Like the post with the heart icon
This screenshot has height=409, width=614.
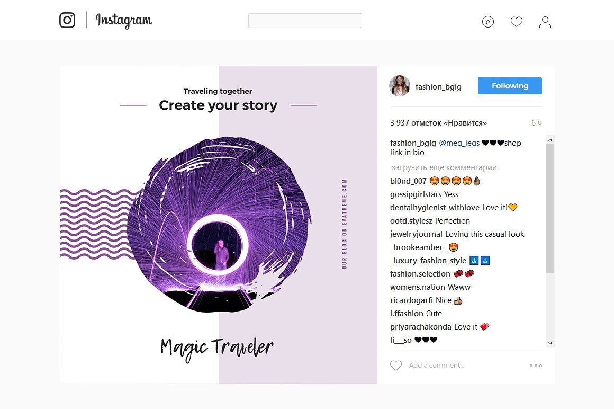(396, 365)
